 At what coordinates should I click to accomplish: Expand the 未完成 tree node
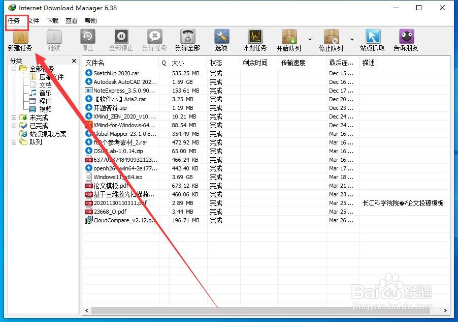[x=14, y=118]
